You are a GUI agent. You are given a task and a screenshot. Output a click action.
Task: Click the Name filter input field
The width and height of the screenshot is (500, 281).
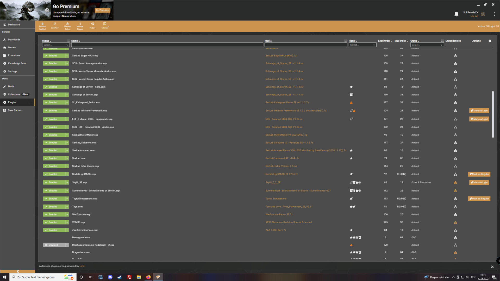[x=167, y=45]
